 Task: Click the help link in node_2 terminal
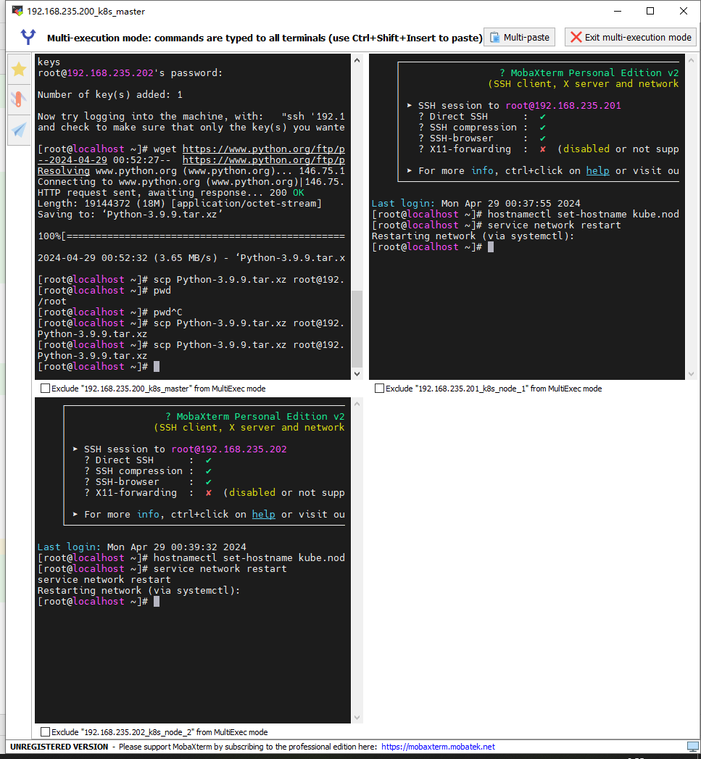[x=263, y=514]
